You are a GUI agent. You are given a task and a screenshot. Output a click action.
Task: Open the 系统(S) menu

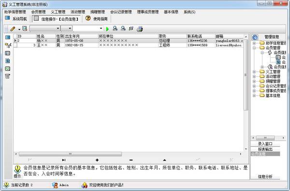189,12
